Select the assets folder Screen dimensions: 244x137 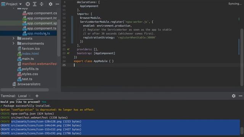(x=27, y=38)
